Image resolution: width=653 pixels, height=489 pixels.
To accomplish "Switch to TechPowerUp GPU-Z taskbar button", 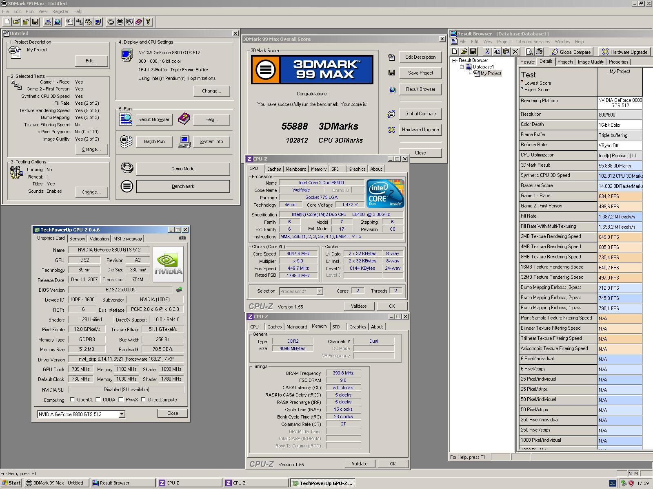I will pos(322,483).
